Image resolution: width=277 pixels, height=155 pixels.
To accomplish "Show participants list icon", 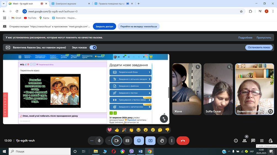I will [244, 140].
